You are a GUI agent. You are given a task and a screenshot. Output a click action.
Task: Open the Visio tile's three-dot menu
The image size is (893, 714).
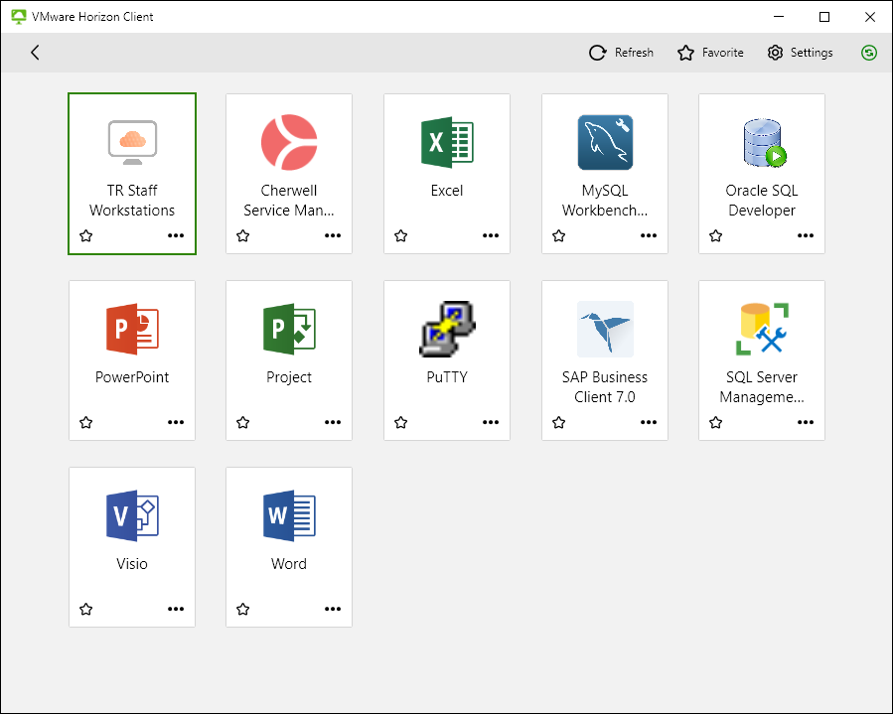click(176, 610)
